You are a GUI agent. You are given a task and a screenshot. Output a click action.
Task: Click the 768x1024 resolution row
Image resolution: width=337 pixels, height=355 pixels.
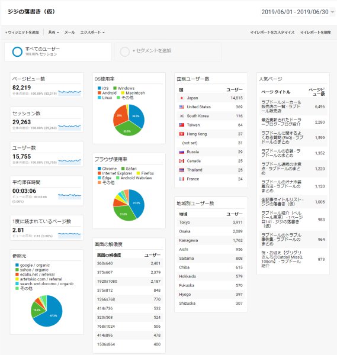coord(129,326)
